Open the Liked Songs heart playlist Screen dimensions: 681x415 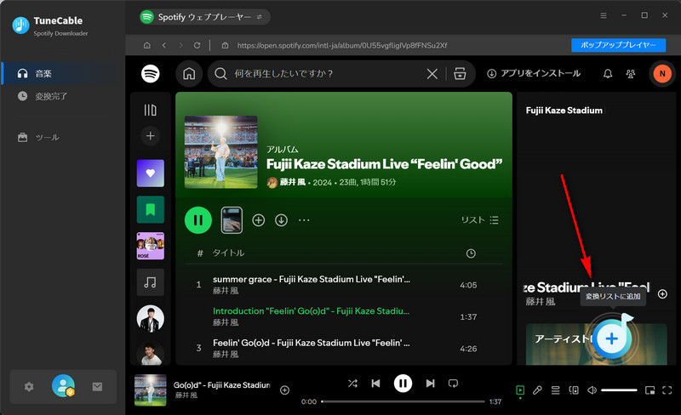[x=151, y=173]
